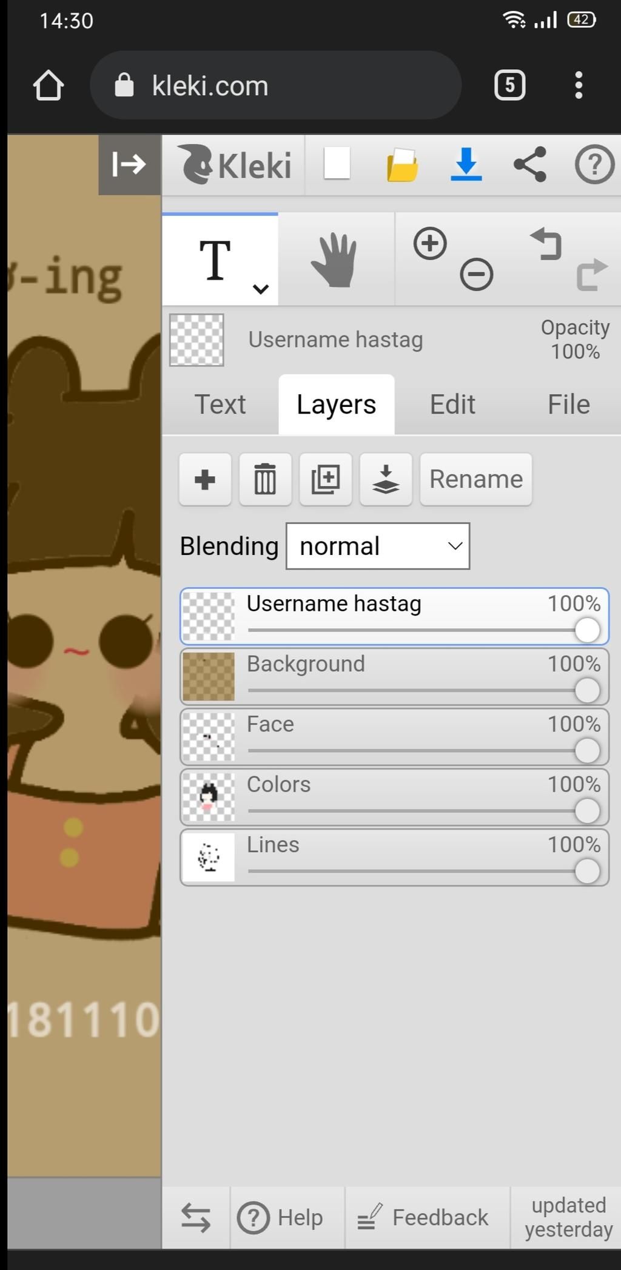Viewport: 621px width, 1270px height.
Task: Switch to the Edit tab
Action: (x=452, y=405)
